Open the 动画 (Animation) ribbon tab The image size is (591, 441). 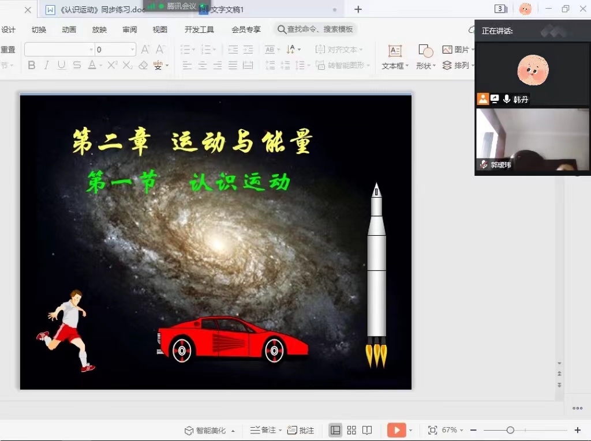point(69,29)
